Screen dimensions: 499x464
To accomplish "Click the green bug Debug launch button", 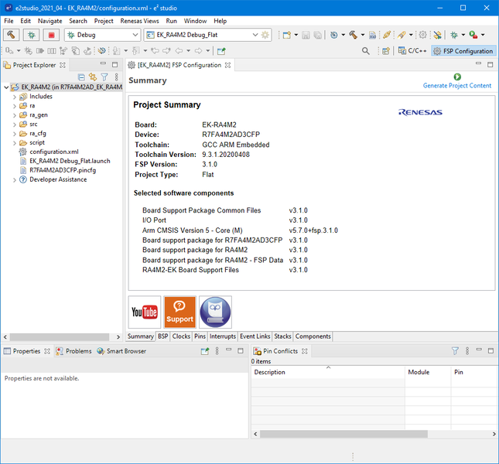I will click(32, 35).
